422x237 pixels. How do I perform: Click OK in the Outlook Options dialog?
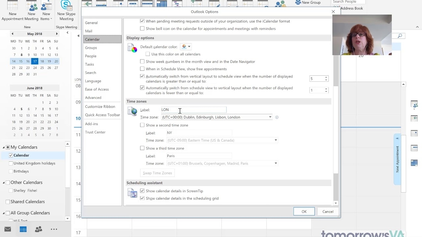point(304,212)
